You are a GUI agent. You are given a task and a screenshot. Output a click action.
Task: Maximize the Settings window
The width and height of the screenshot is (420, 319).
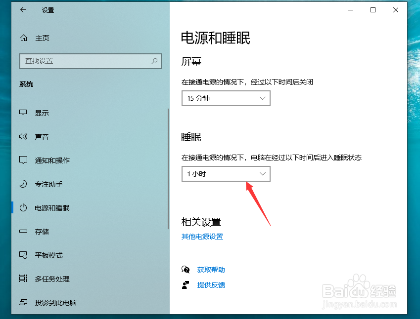373,10
